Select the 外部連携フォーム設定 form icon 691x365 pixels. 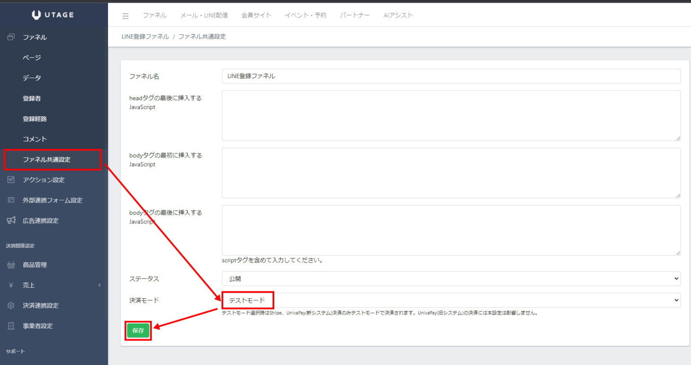(x=10, y=200)
